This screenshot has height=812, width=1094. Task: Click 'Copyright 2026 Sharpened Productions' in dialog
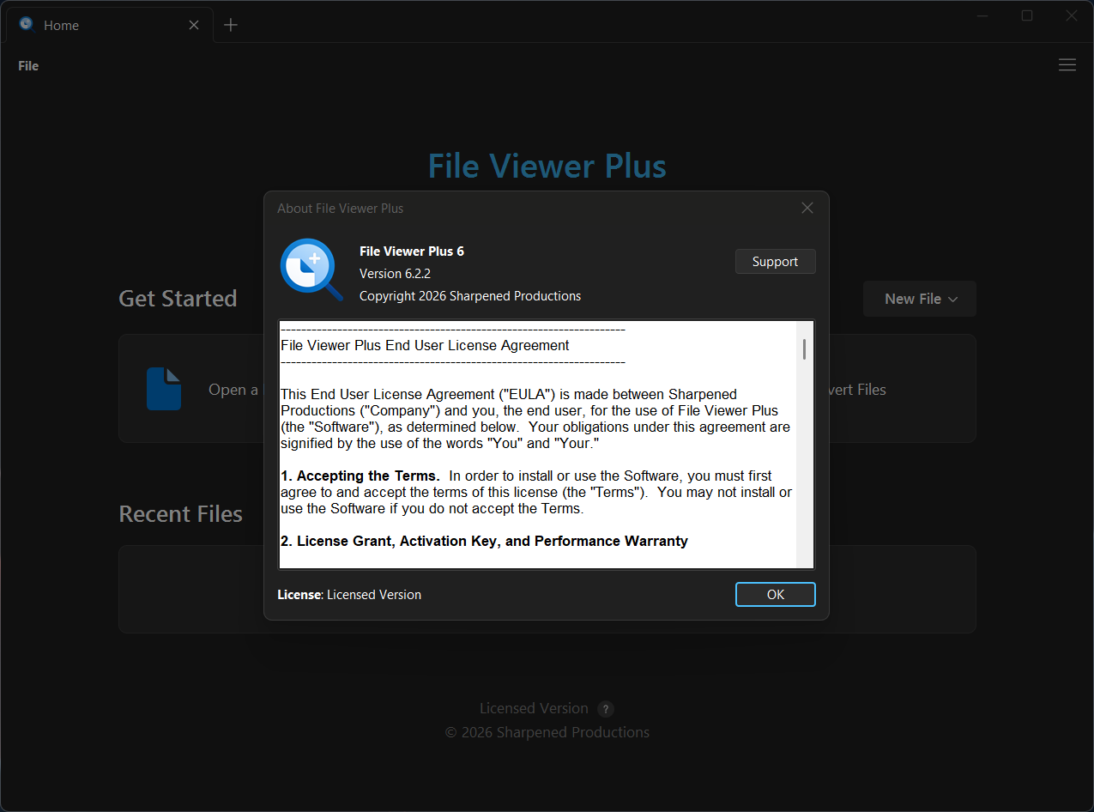(470, 295)
